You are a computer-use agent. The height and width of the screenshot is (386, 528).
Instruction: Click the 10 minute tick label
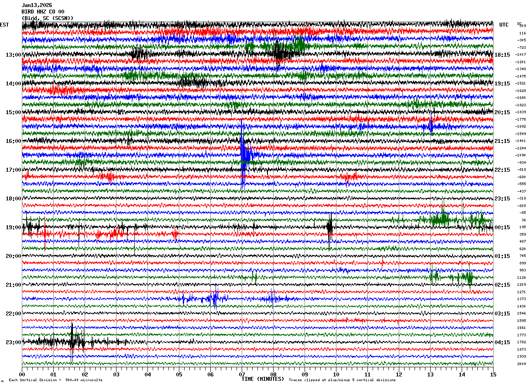(336, 374)
